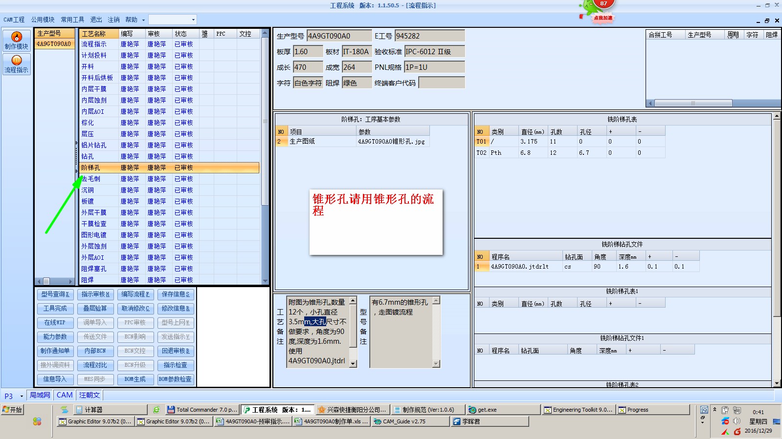Select production model 4A9GT090A0 in left list

(x=54, y=44)
